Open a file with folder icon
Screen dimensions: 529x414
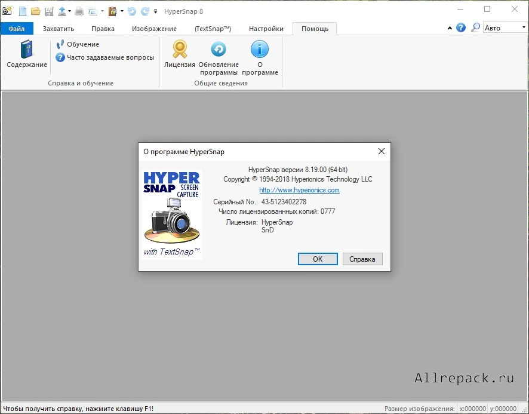pos(36,11)
